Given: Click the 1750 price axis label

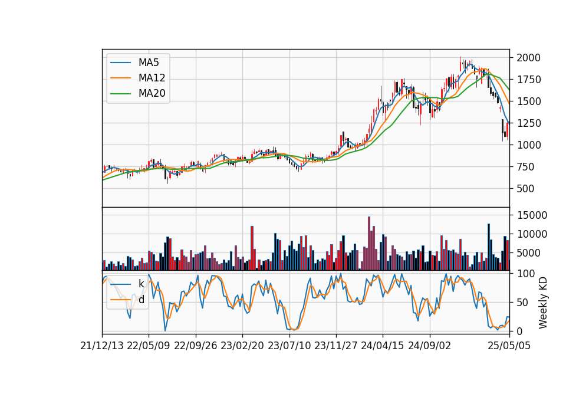Looking at the screenshot, I should click(528, 80).
